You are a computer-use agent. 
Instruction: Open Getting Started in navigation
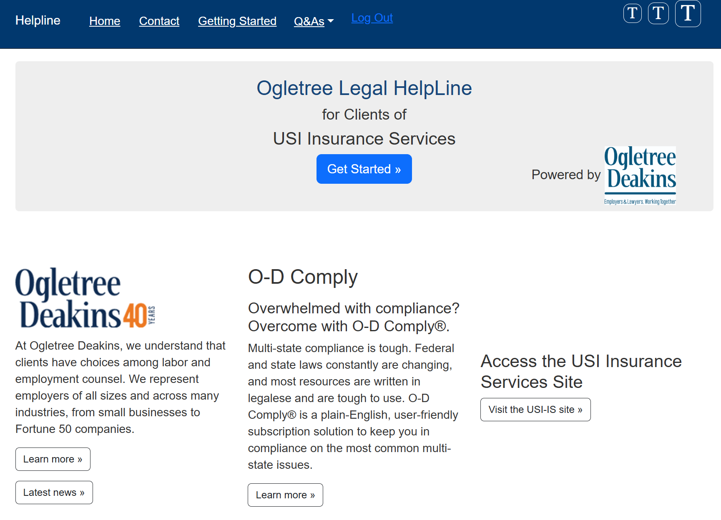click(x=237, y=21)
